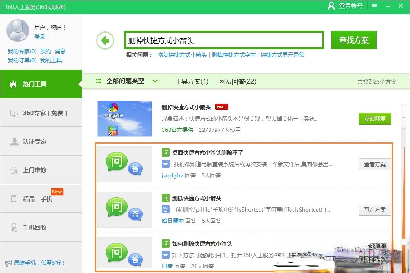Click the 问答 bubble for 如何删除快捷方式小箭头
The image size is (410, 273).
(124, 253)
